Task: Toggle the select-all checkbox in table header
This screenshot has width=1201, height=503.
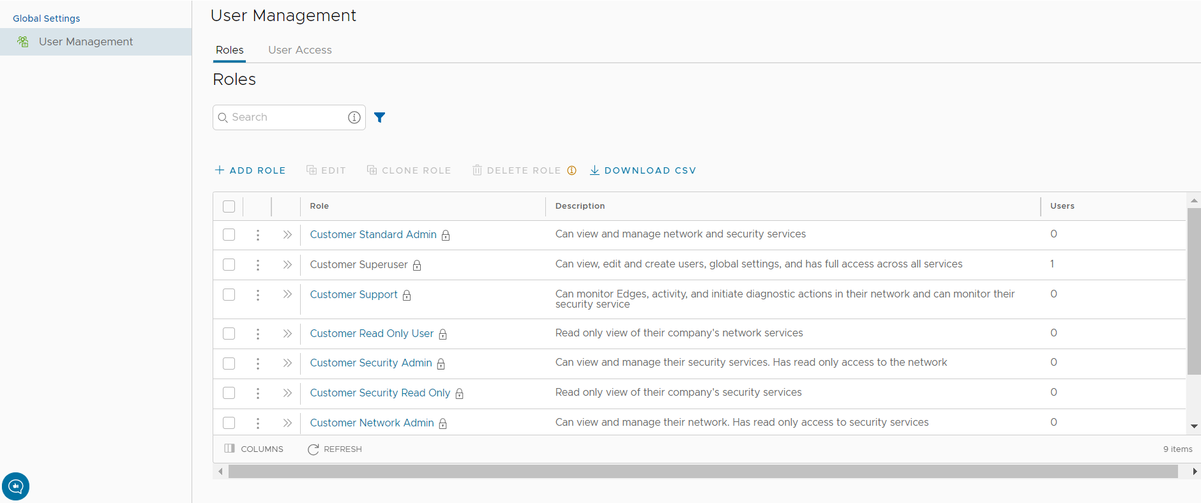Action: [x=229, y=206]
